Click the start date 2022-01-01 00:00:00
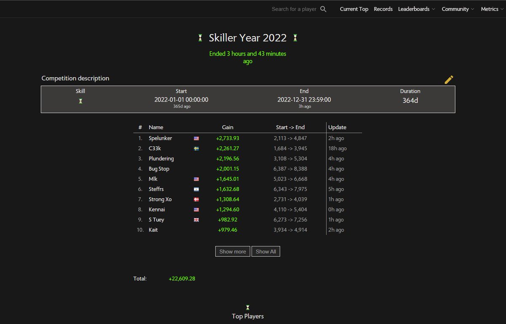The image size is (506, 324). tap(181, 100)
